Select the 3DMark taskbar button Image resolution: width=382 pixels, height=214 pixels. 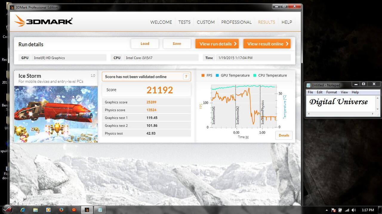coord(87,210)
